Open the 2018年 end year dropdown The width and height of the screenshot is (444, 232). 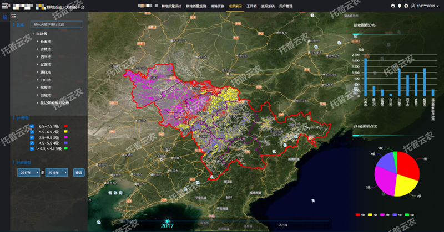pos(57,173)
